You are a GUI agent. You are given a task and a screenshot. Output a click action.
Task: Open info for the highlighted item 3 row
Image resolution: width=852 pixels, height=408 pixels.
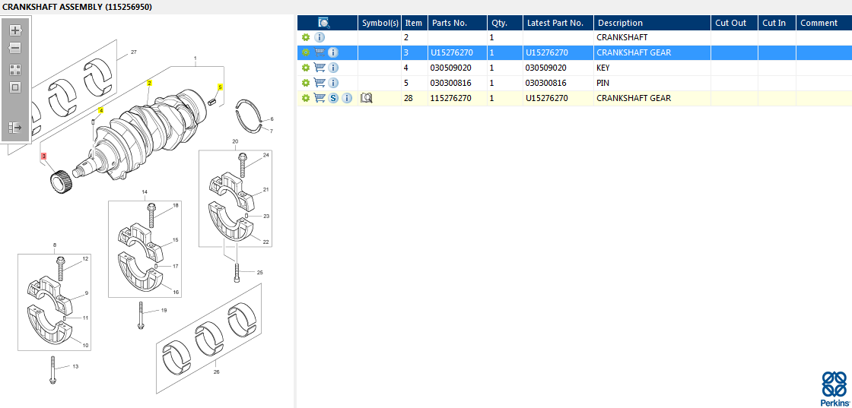(333, 52)
